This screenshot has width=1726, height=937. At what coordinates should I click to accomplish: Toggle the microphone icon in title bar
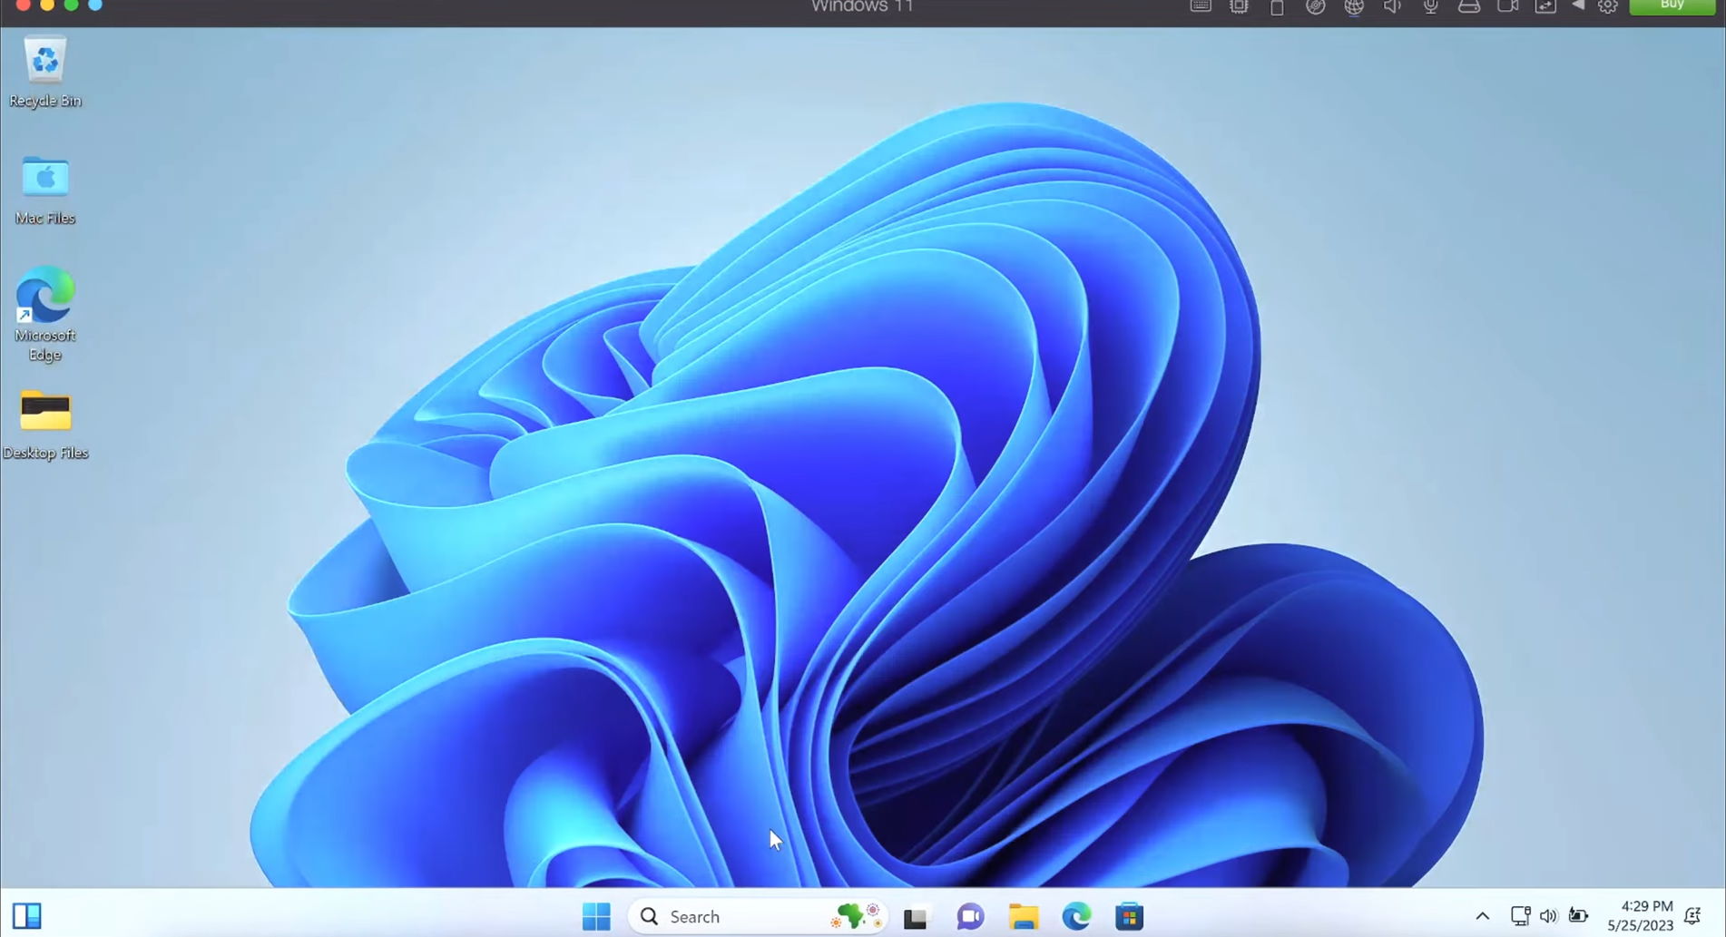tap(1430, 7)
